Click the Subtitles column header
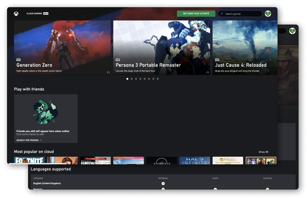This screenshot has height=198, width=307. click(267, 178)
